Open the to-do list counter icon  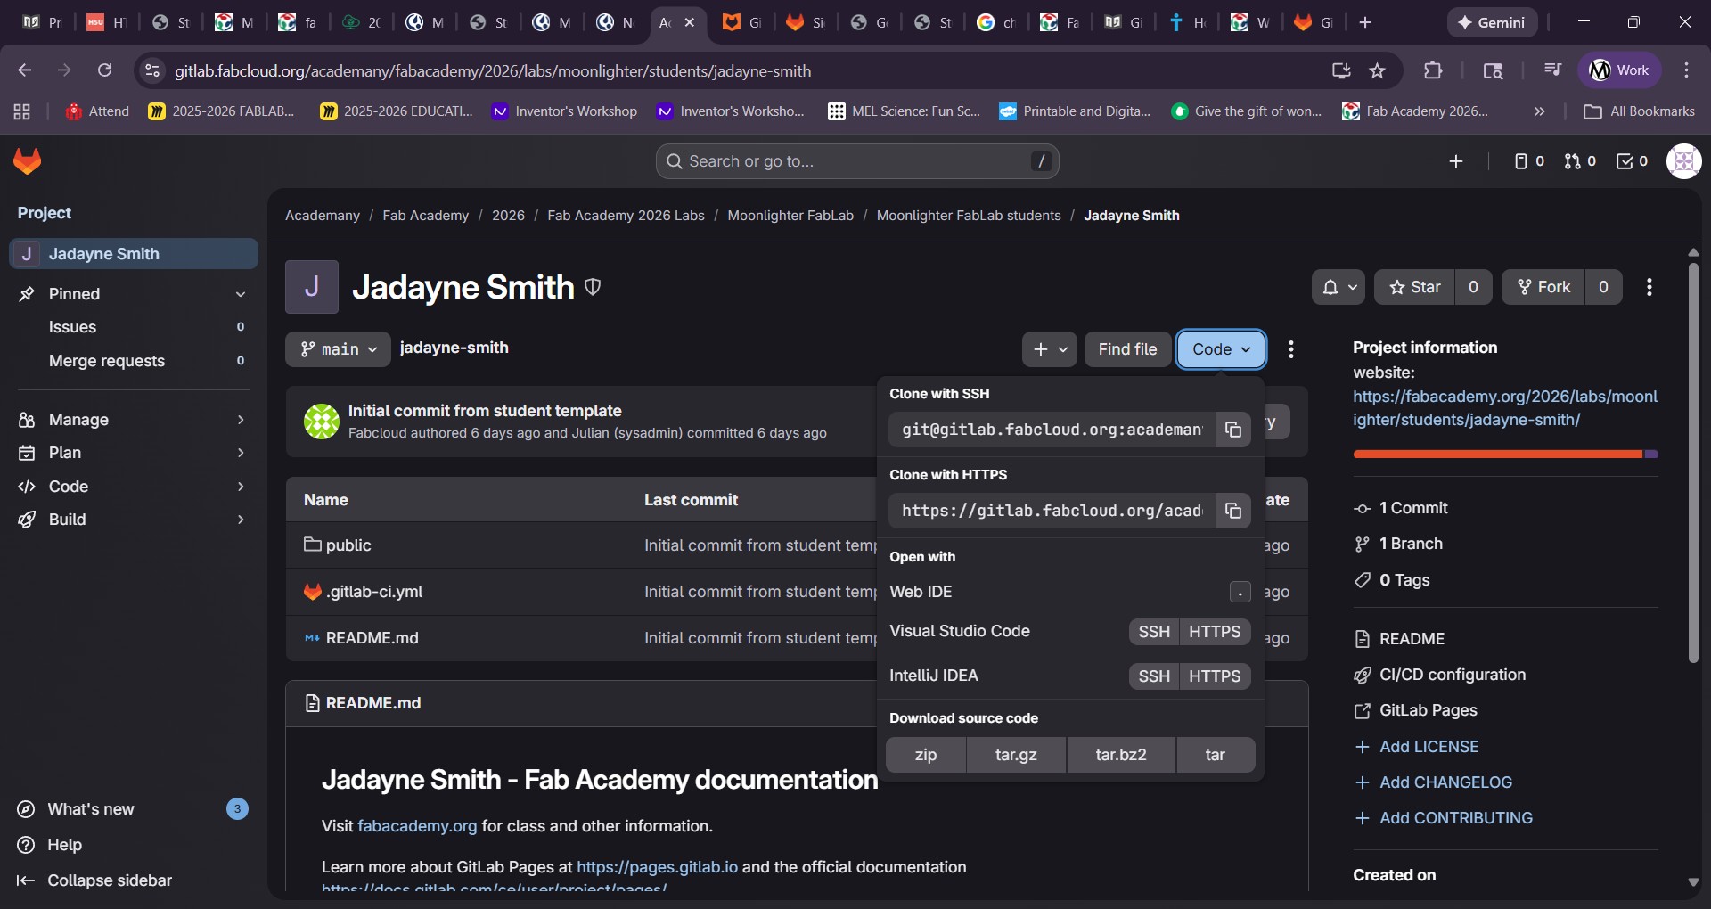click(1633, 161)
